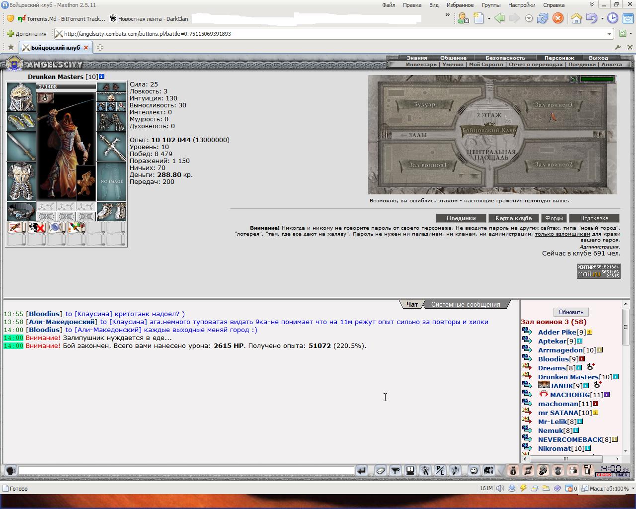
Task: Click the Поединки button
Action: pos(461,218)
